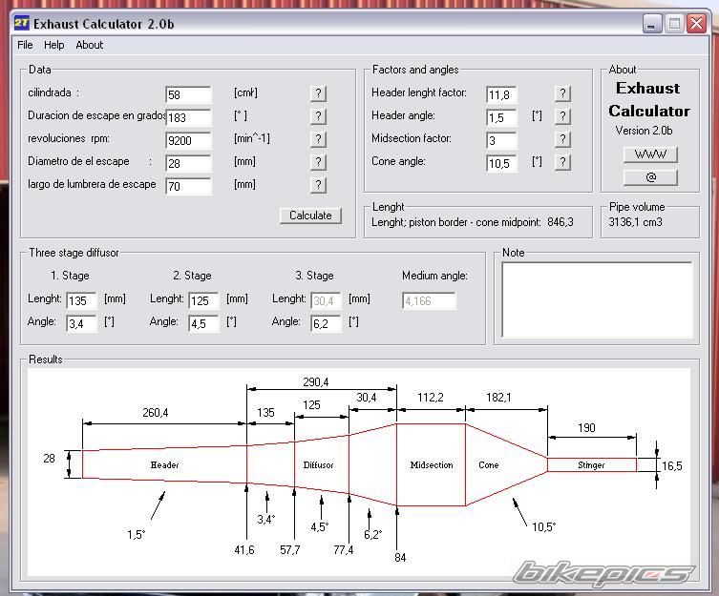Show help for Header angle
Image resolution: width=719 pixels, height=596 pixels.
click(x=562, y=116)
